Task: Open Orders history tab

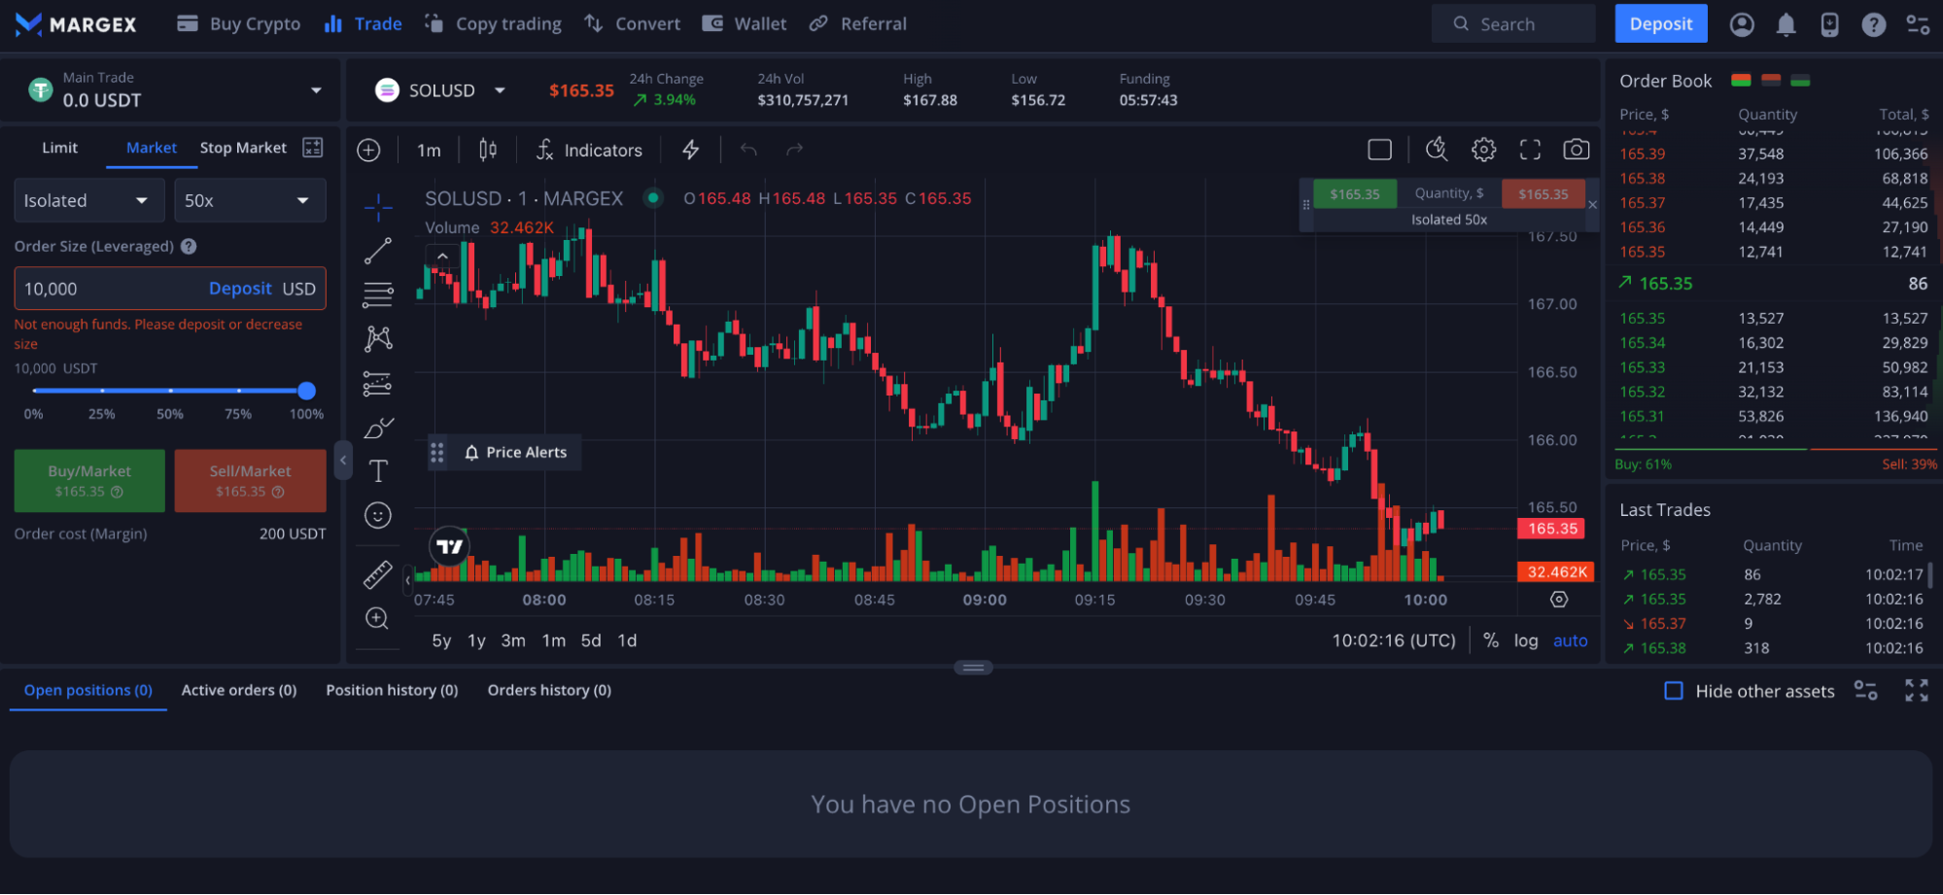Action: pyautogui.click(x=549, y=690)
